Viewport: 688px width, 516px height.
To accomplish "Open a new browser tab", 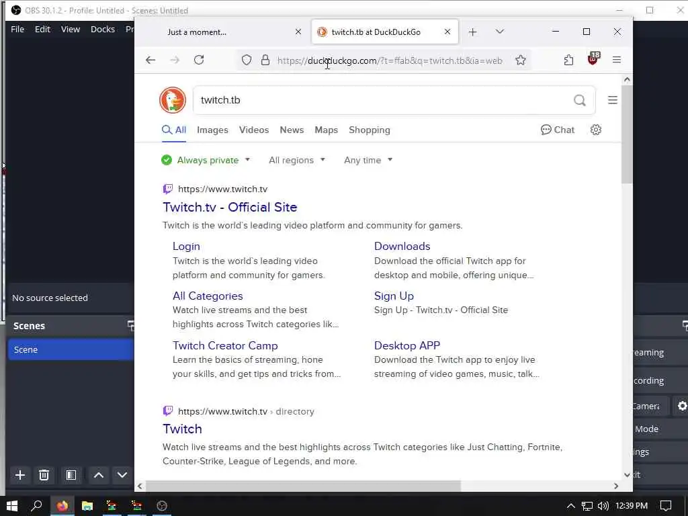I will point(472,32).
